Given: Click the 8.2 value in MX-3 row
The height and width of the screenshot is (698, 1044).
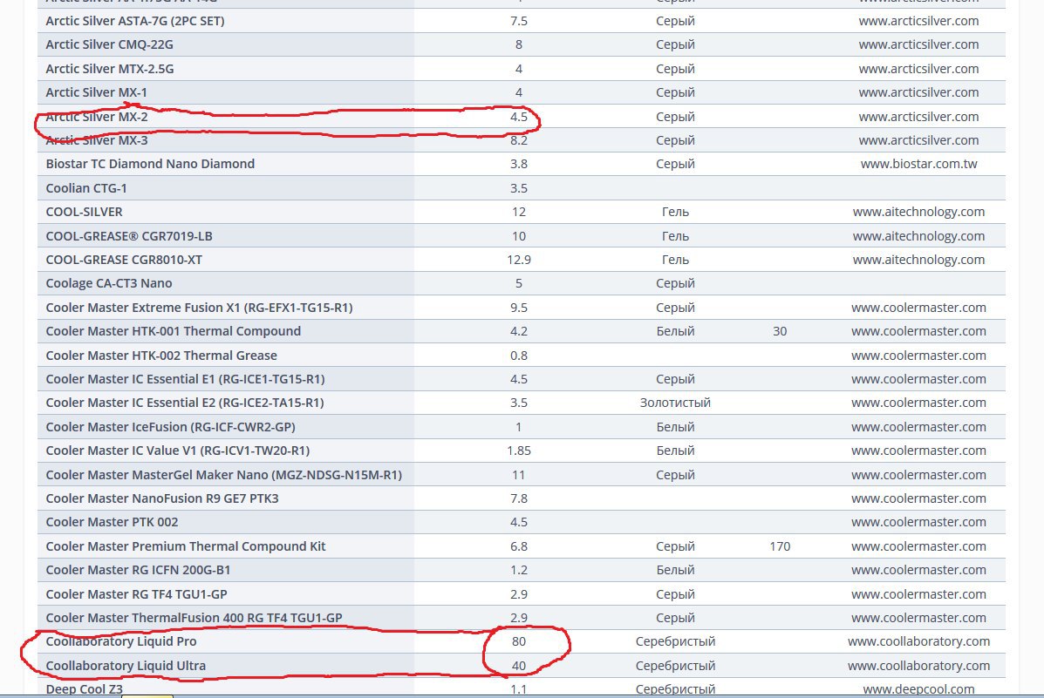Looking at the screenshot, I should pos(519,140).
